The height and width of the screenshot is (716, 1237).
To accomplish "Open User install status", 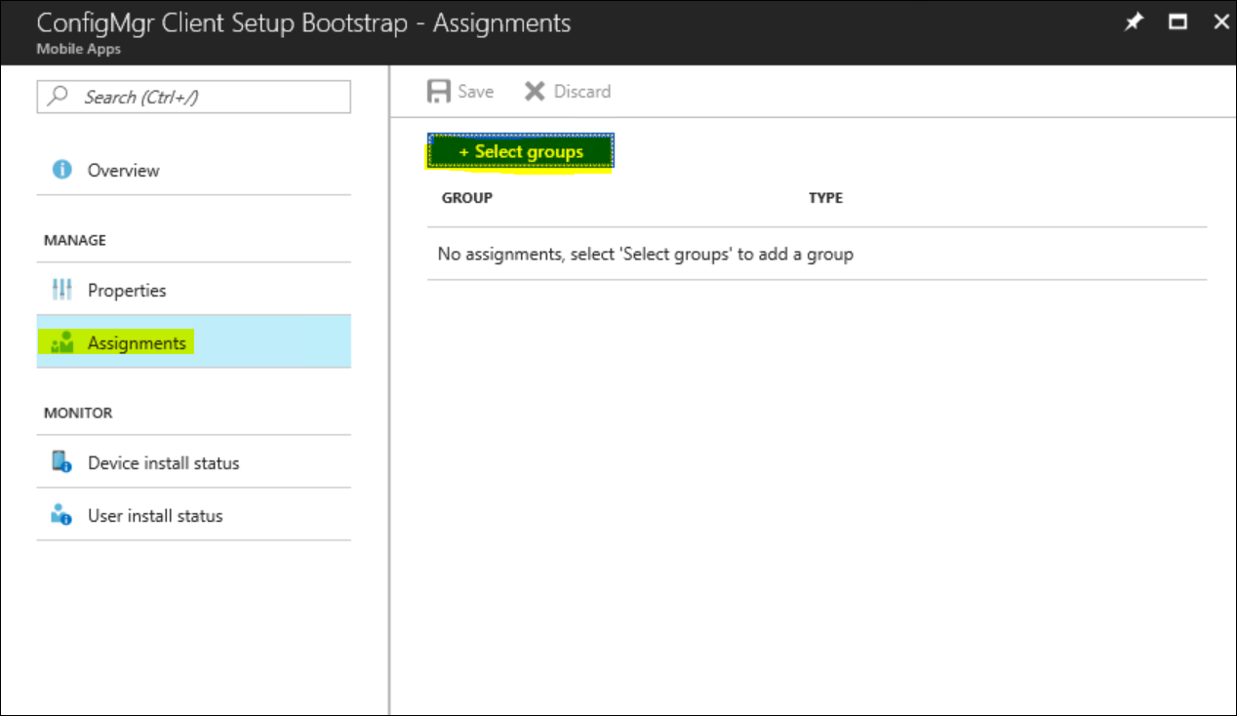I will coord(193,515).
